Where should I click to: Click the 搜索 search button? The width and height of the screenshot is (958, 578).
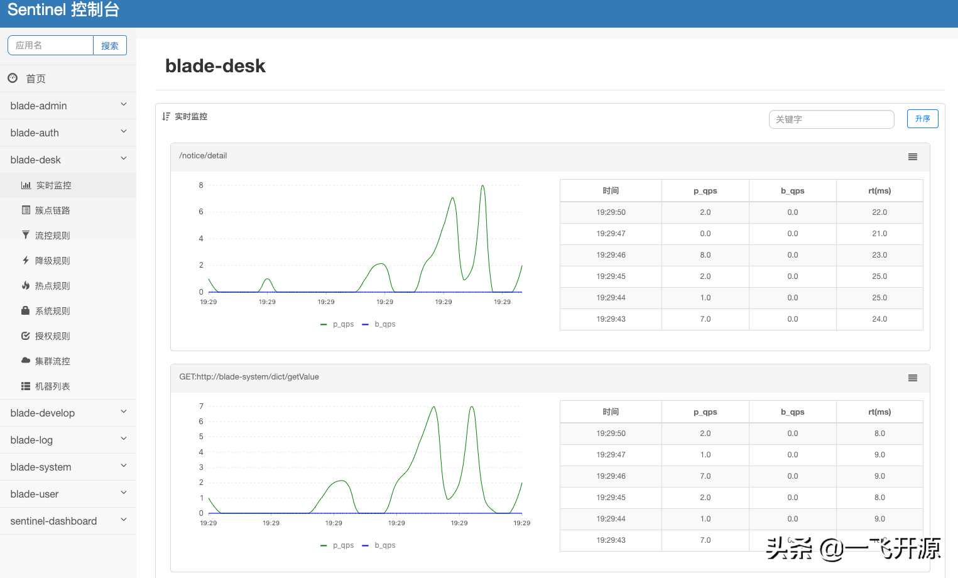tap(110, 45)
